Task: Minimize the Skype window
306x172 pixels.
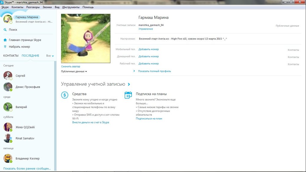Action: (x=285, y=2)
